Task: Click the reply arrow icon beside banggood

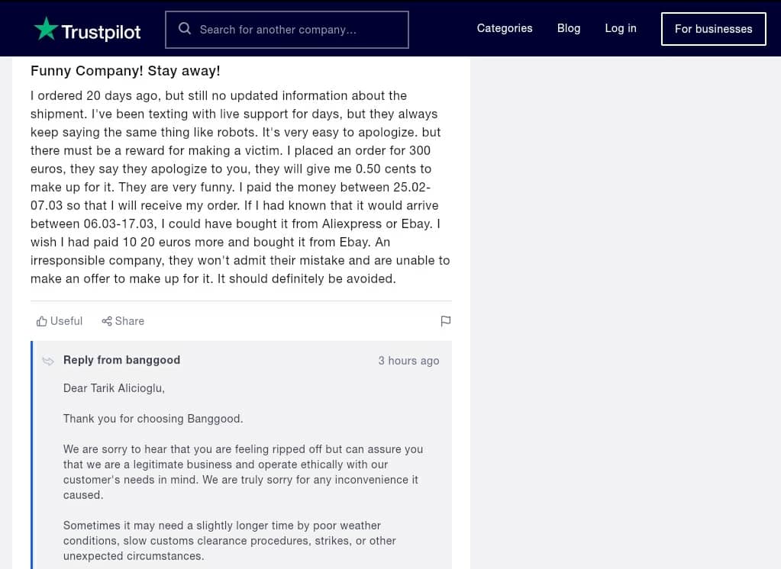Action: click(x=48, y=361)
